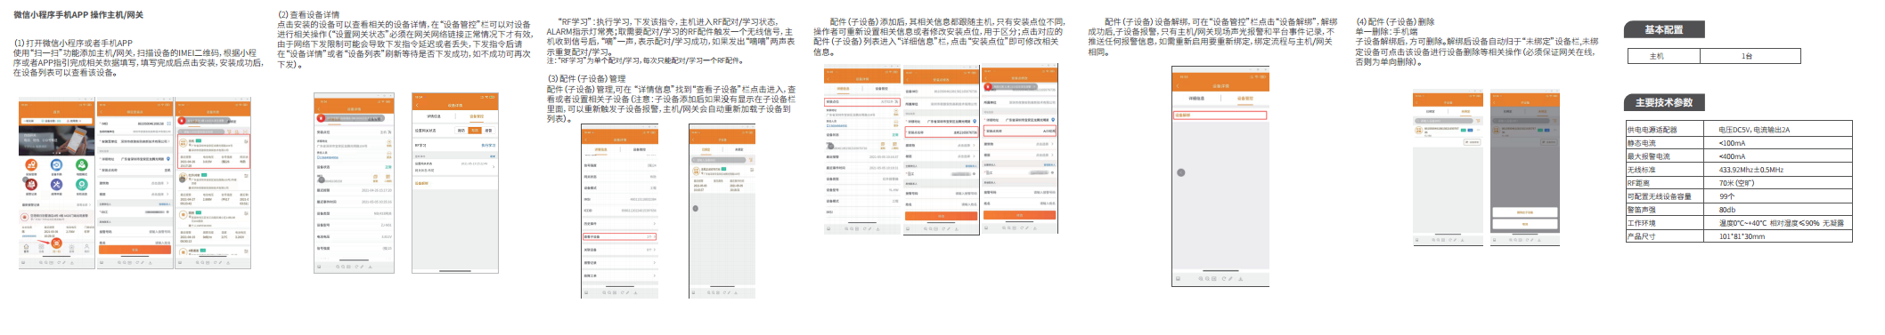Image resolution: width=1885 pixels, height=335 pixels.
Task: Tap 取消 in the bottom action sheet
Action: tap(1525, 224)
